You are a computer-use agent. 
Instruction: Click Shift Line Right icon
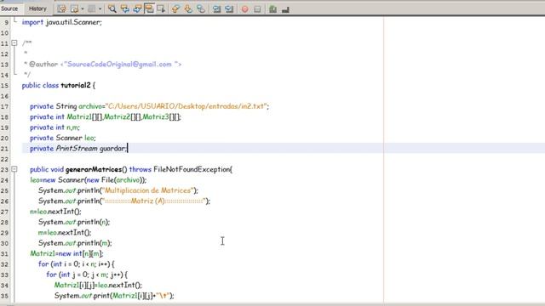[x=229, y=9]
